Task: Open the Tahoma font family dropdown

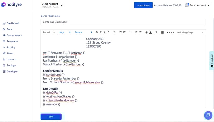Action: click(83, 32)
